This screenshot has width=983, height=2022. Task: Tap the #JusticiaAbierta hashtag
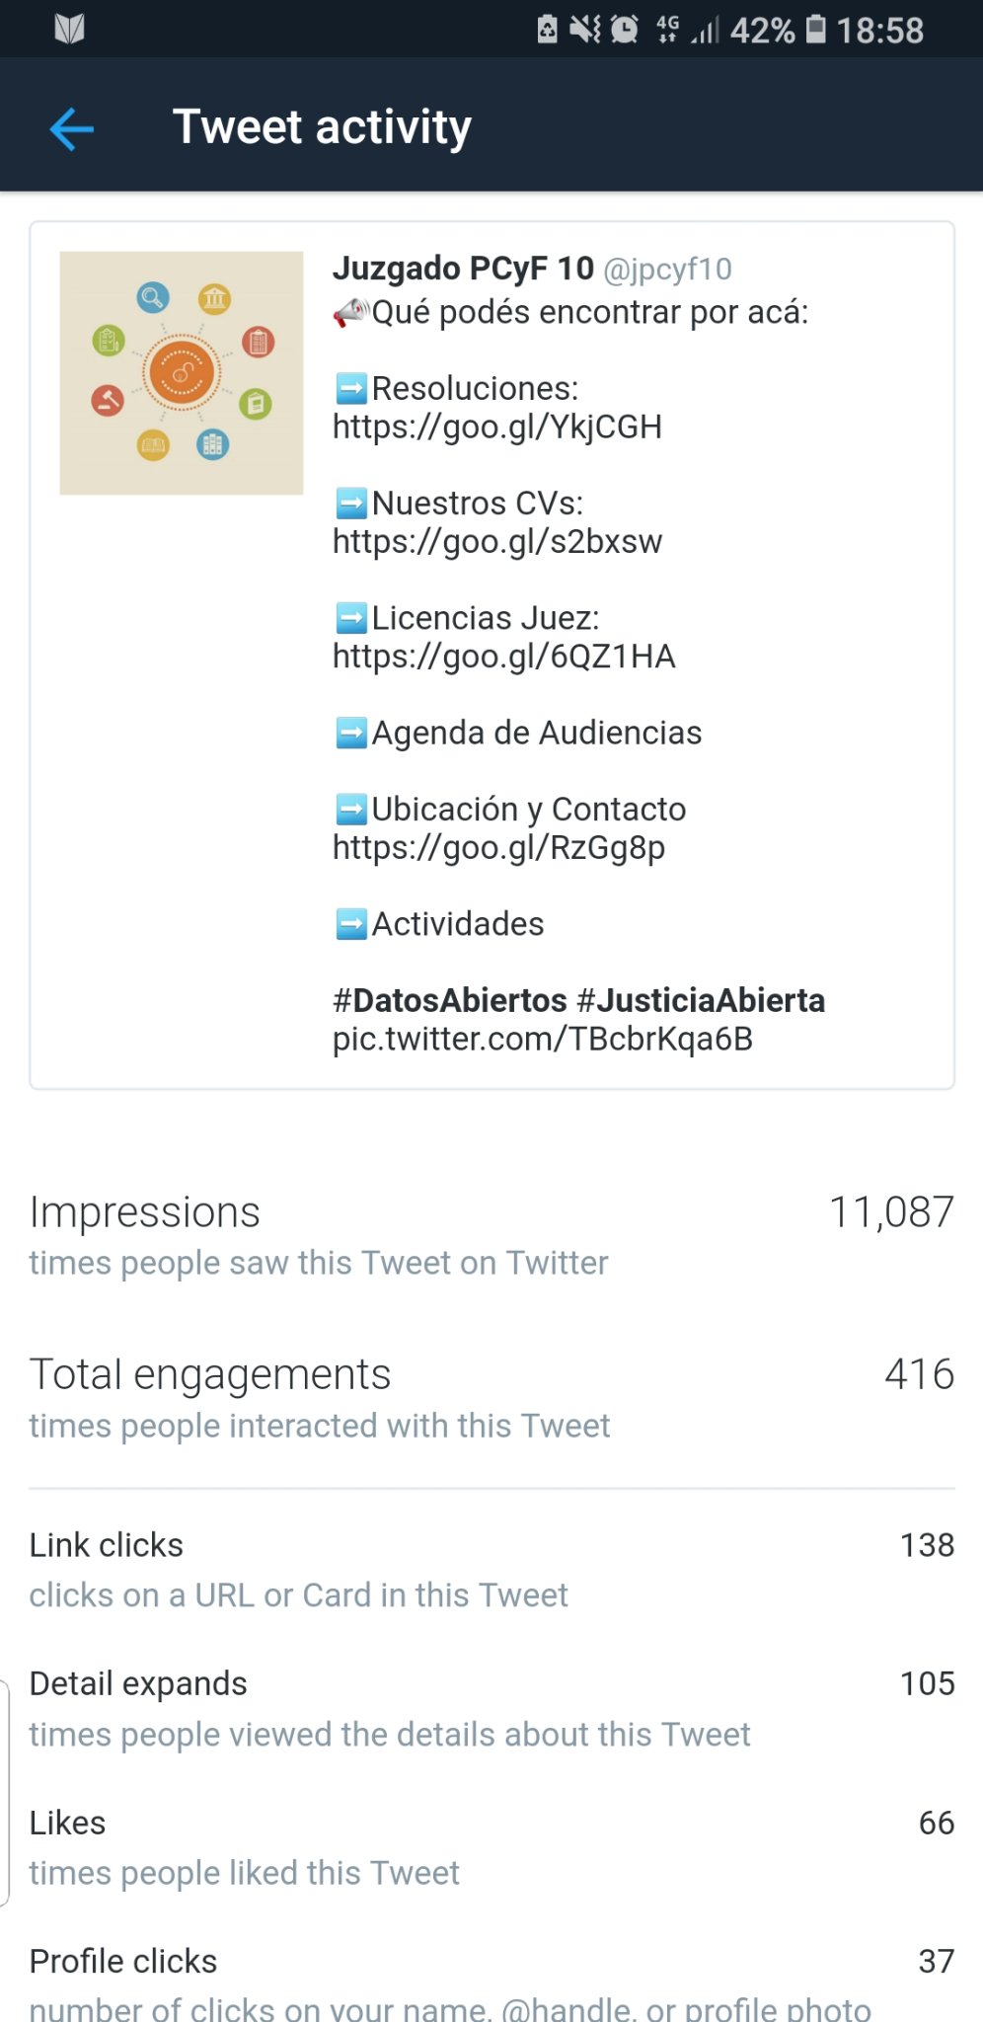click(700, 1000)
